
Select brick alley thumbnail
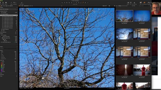[125, 70]
